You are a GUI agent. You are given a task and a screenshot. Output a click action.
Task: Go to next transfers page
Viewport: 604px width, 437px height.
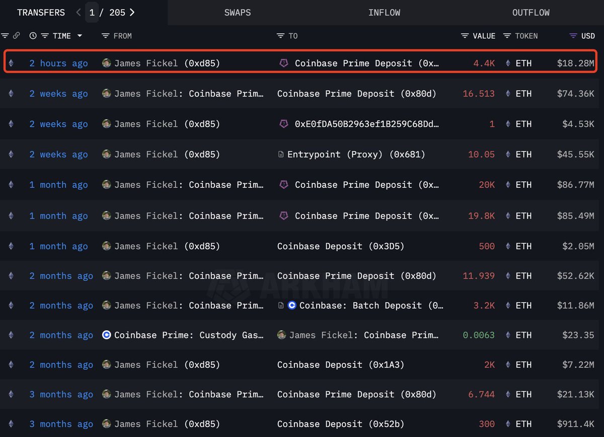pos(132,13)
